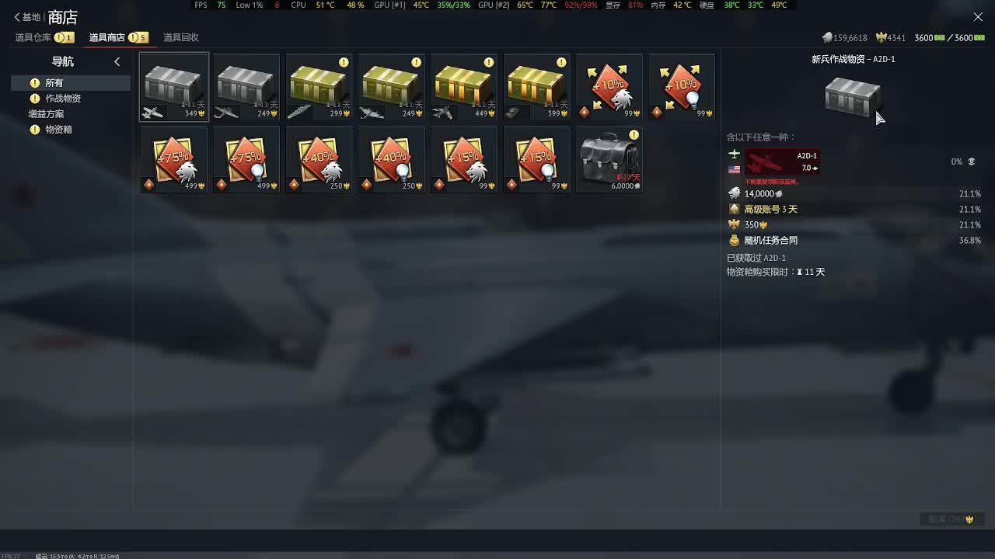
Task: Pick the gold crate with tank icon priced 399
Action: pos(536,87)
